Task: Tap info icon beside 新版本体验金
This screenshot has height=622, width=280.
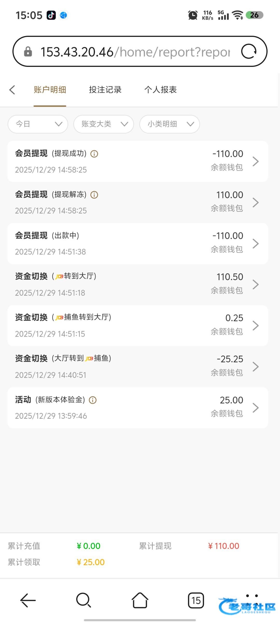Action: point(93,400)
